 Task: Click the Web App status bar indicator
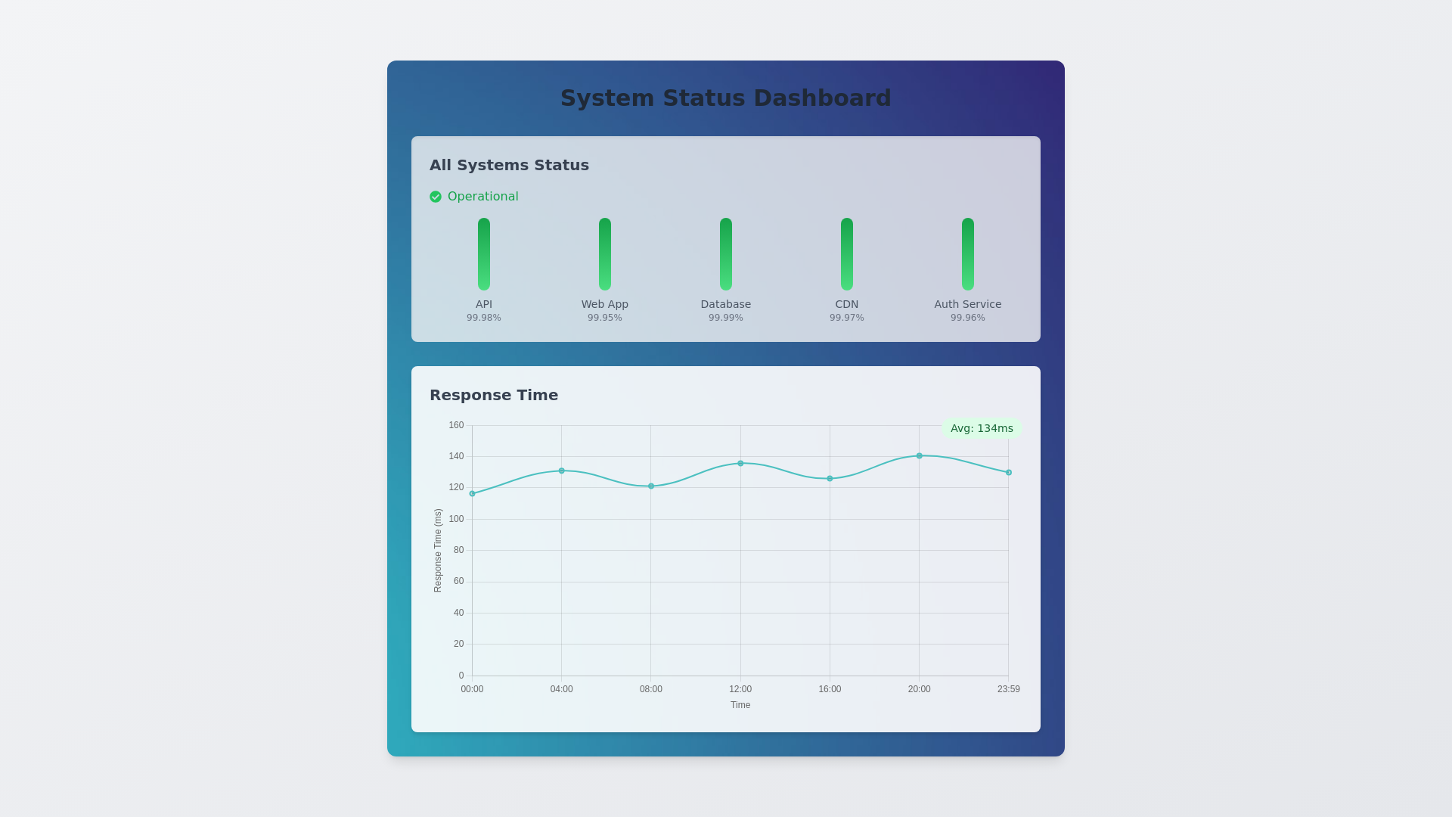pos(605,253)
